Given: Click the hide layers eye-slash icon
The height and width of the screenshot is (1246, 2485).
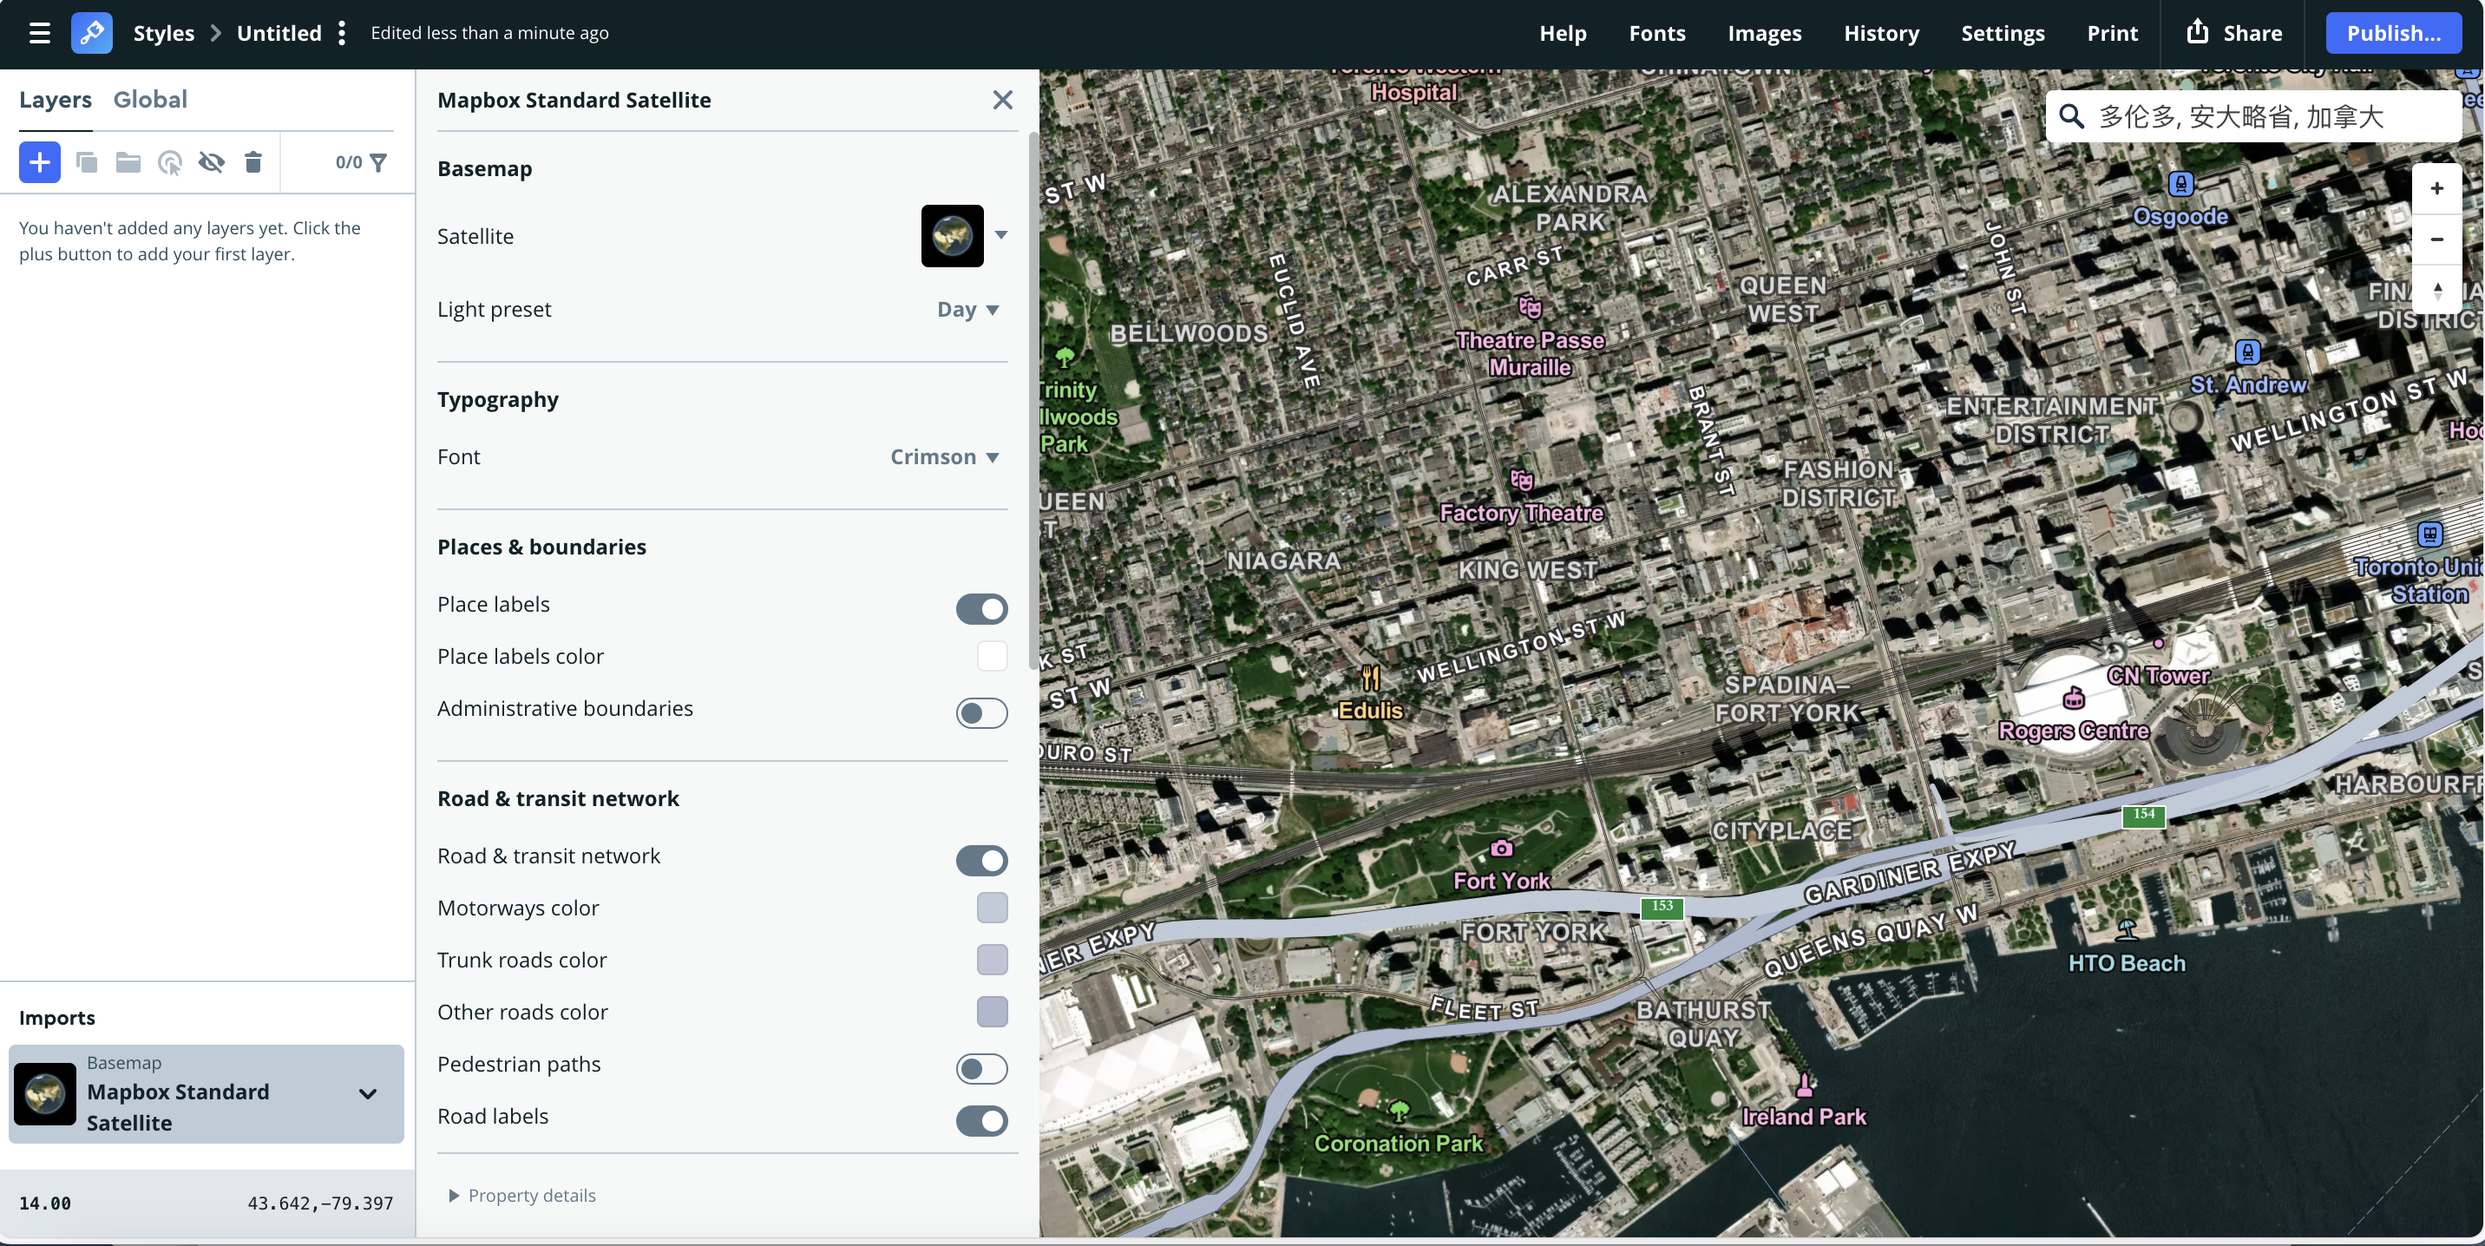Looking at the screenshot, I should click(211, 162).
